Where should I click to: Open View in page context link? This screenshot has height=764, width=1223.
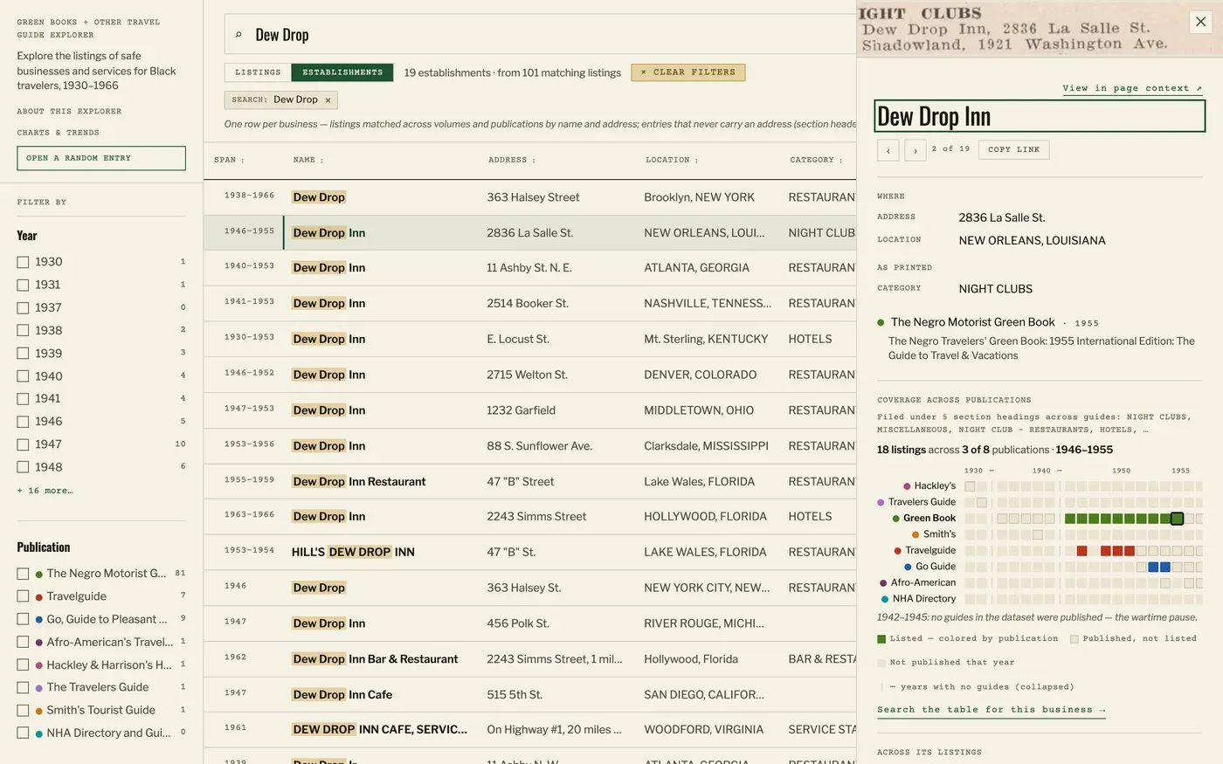pos(1132,88)
